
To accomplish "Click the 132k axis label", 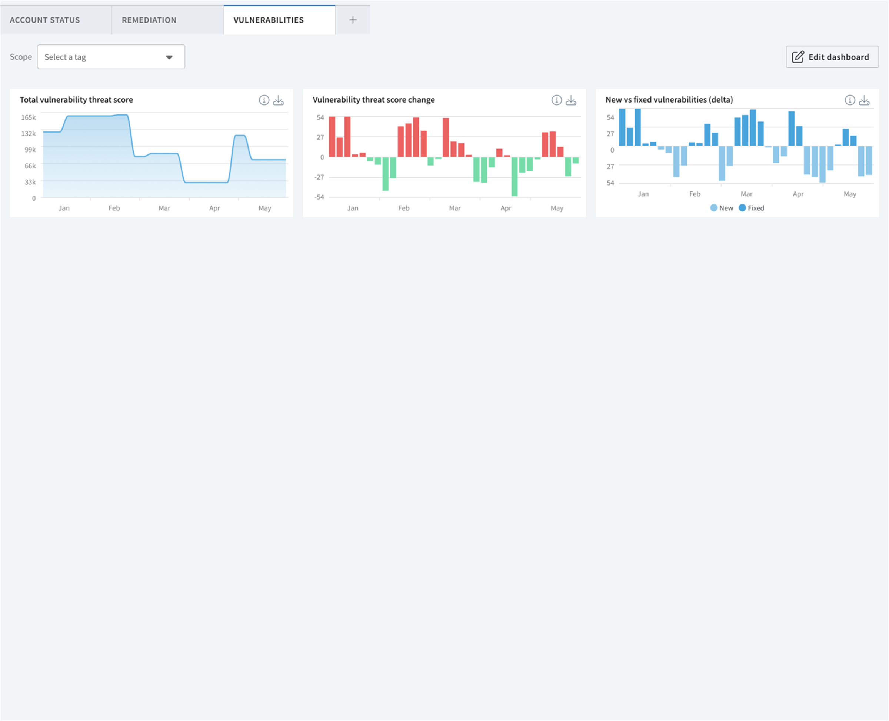I will pyautogui.click(x=29, y=134).
